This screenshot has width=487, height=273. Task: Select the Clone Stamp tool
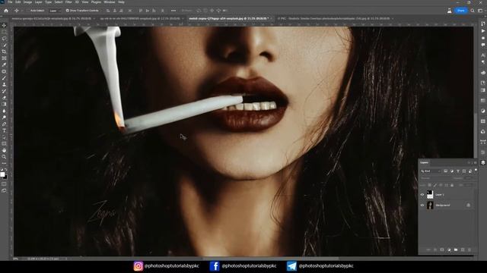(4, 84)
